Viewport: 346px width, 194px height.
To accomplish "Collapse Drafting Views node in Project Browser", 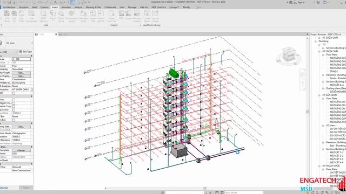I will click(x=323, y=88).
